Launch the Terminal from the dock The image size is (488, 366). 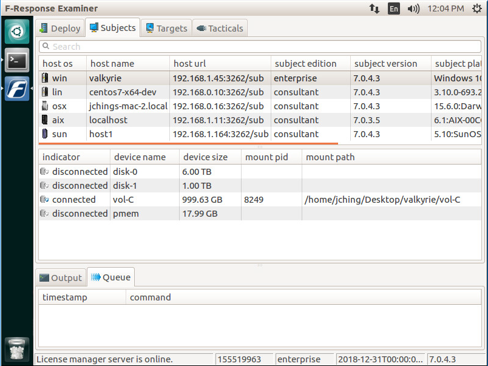pyautogui.click(x=17, y=60)
